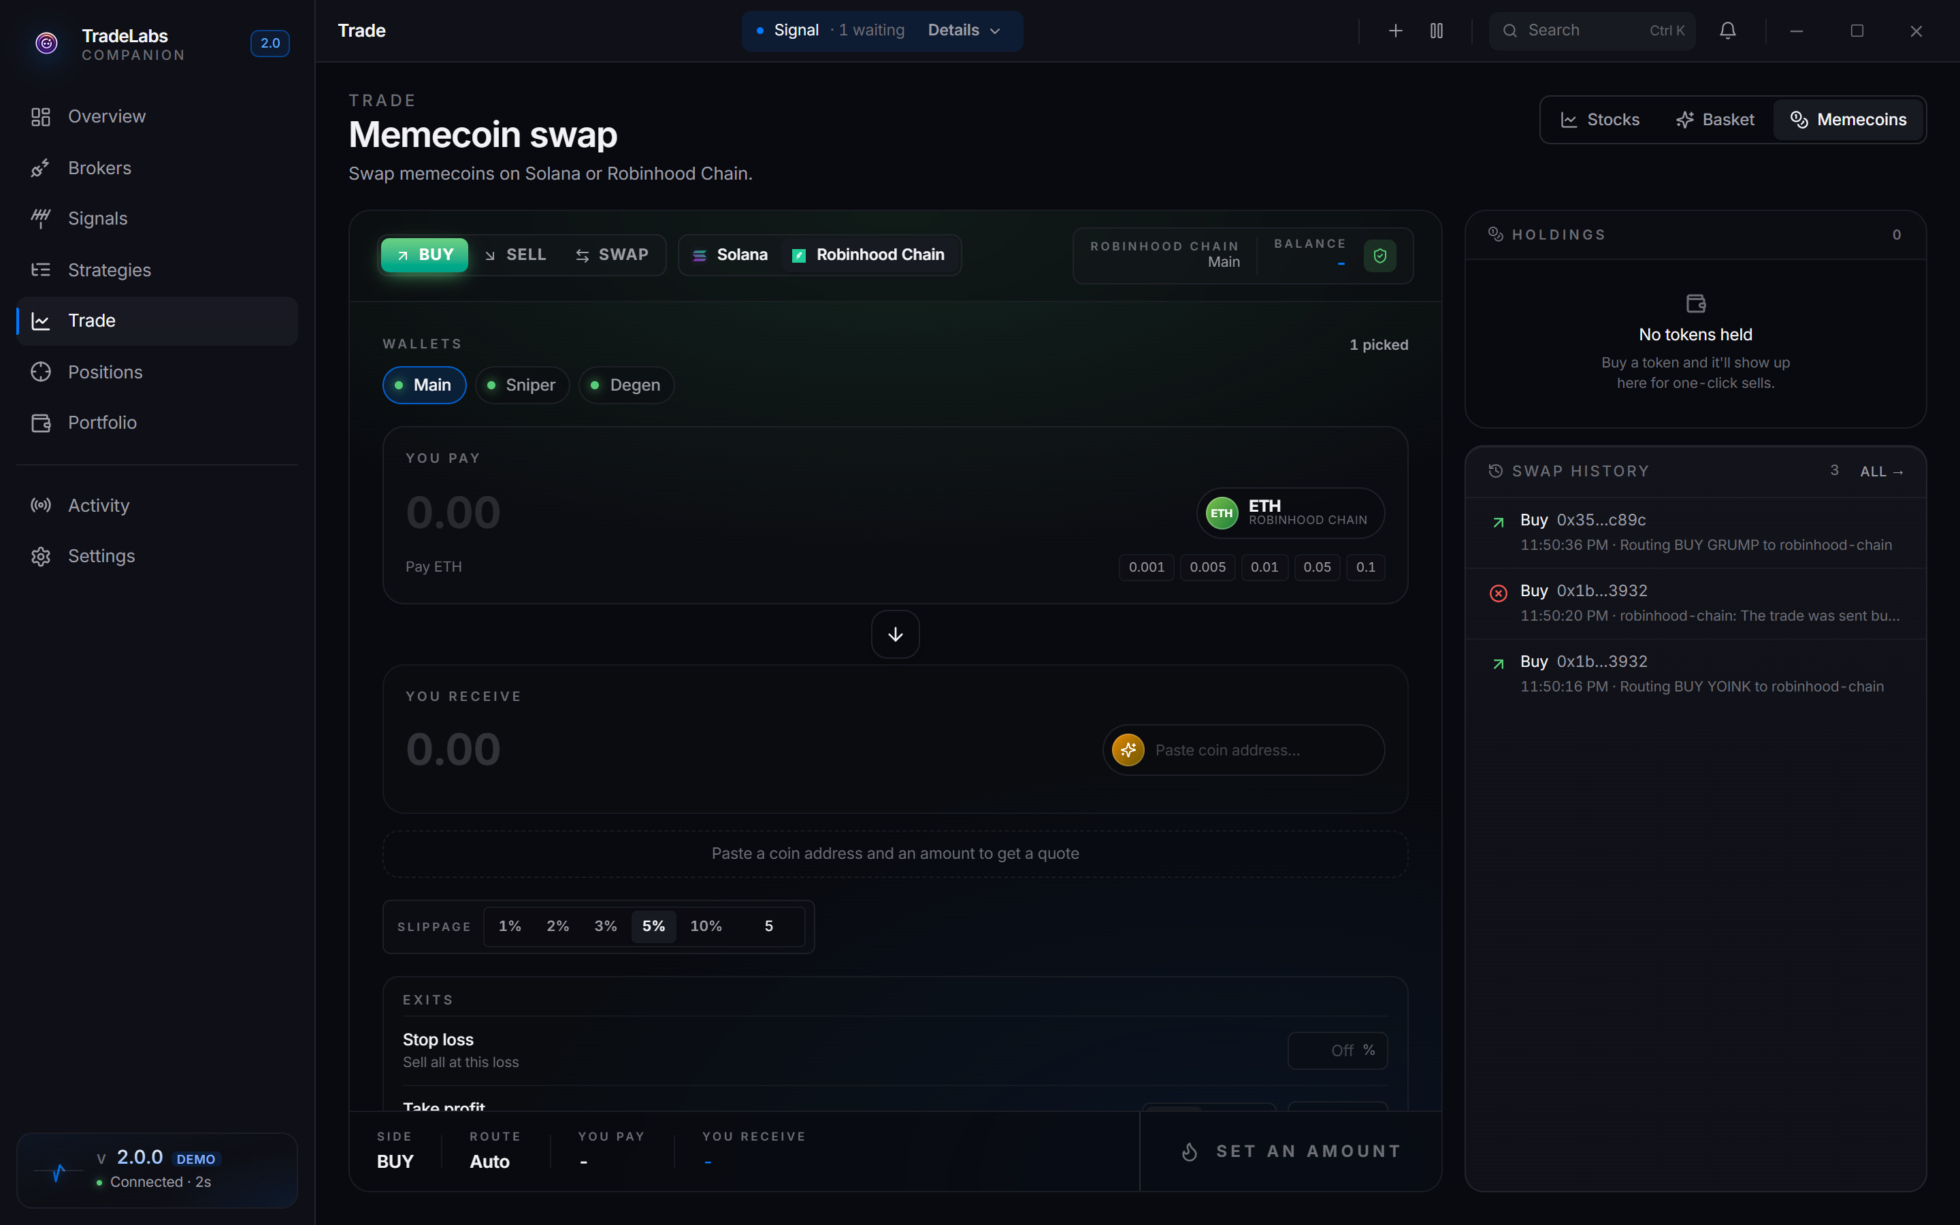Click the wallet icon in empty Holdings

click(1696, 304)
